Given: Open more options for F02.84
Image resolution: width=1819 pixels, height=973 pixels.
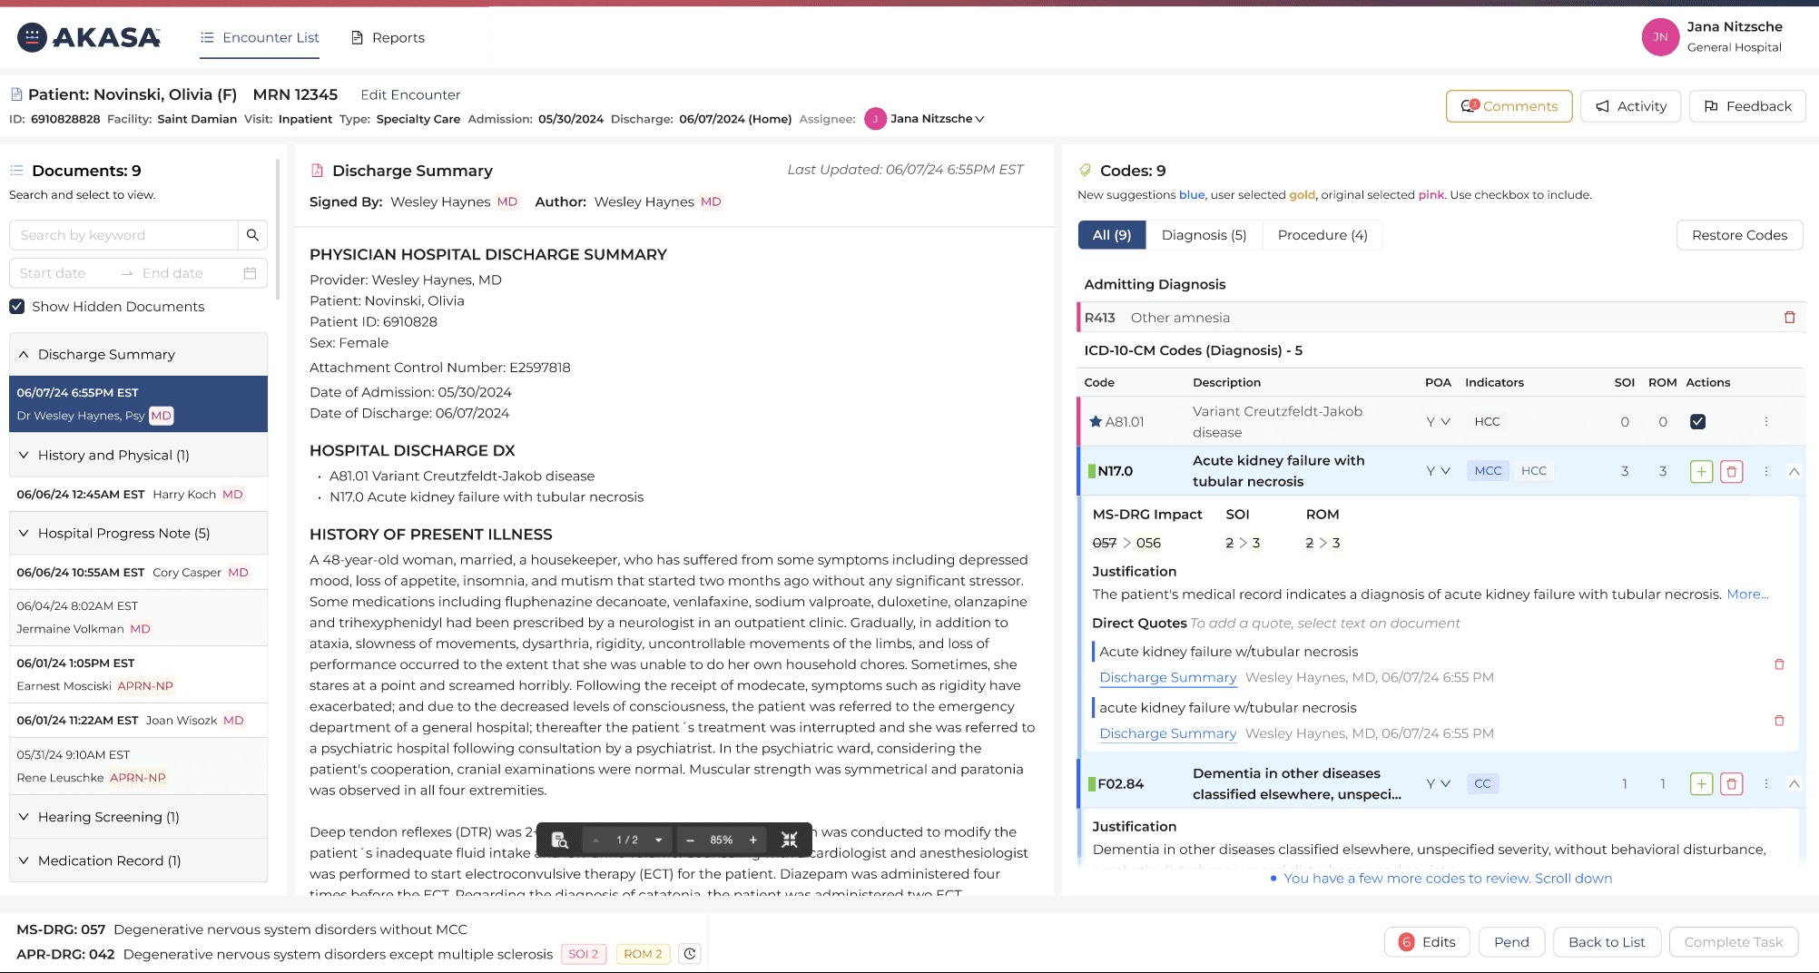Looking at the screenshot, I should pos(1766,783).
